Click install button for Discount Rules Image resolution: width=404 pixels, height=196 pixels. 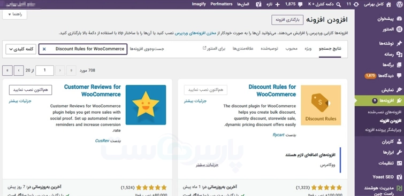(205, 90)
